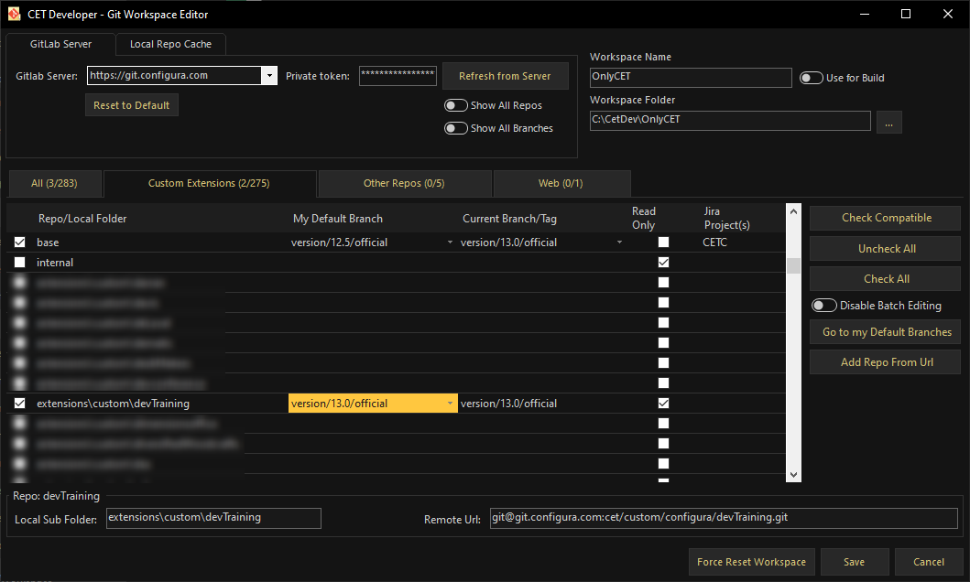Click the Workspace Folder path field

(x=730, y=121)
